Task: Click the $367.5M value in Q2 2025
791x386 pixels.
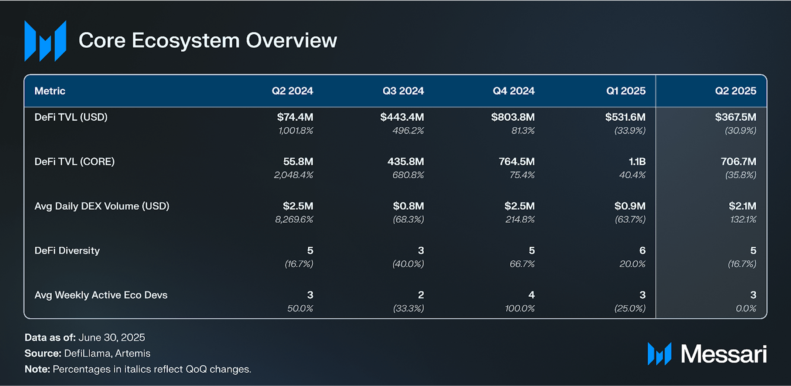Action: tap(736, 117)
